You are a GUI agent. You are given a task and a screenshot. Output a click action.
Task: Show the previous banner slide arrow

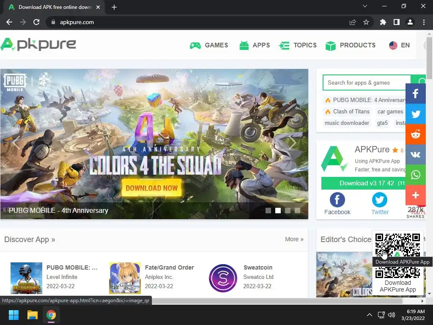(16, 143)
